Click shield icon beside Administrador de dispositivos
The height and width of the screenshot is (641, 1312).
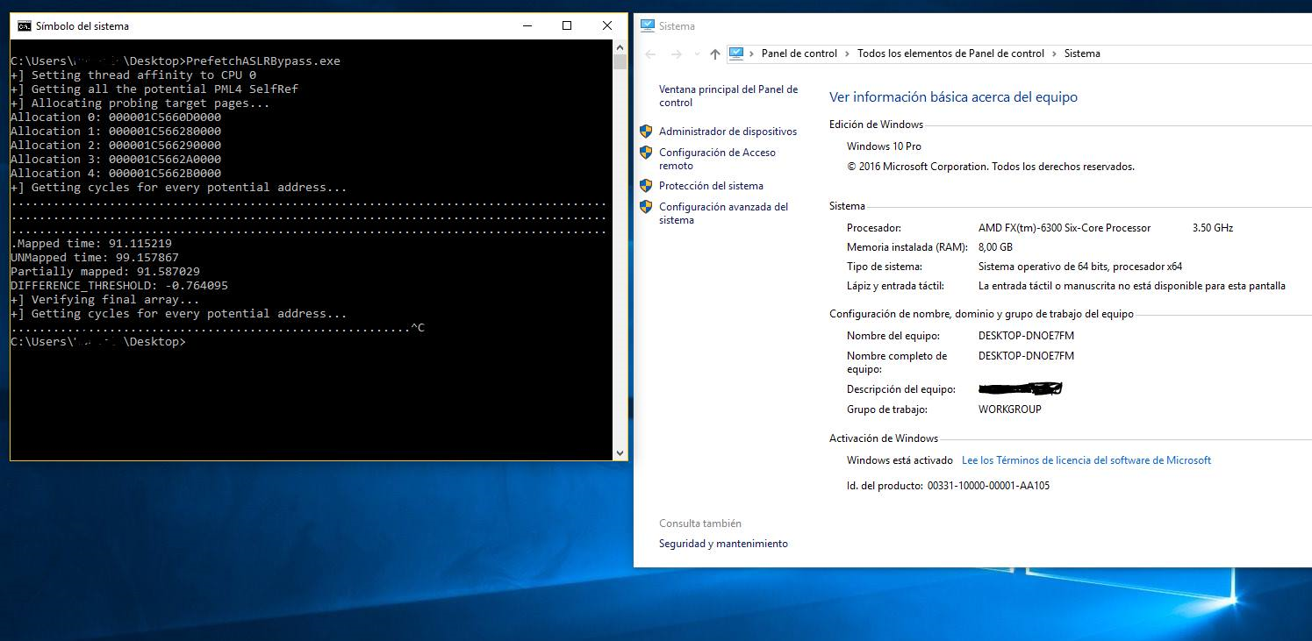pos(646,132)
